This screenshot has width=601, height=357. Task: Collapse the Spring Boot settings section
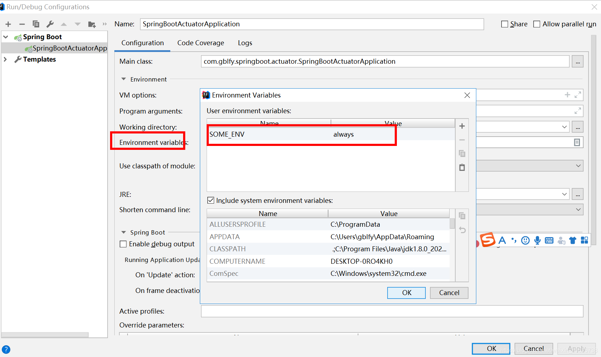pos(124,232)
